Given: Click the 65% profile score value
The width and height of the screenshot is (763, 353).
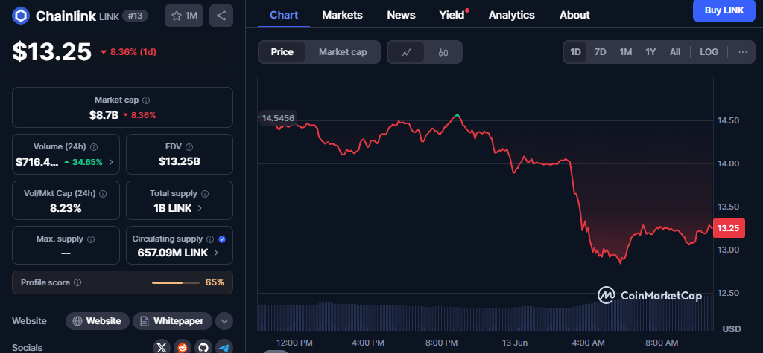Looking at the screenshot, I should point(215,282).
